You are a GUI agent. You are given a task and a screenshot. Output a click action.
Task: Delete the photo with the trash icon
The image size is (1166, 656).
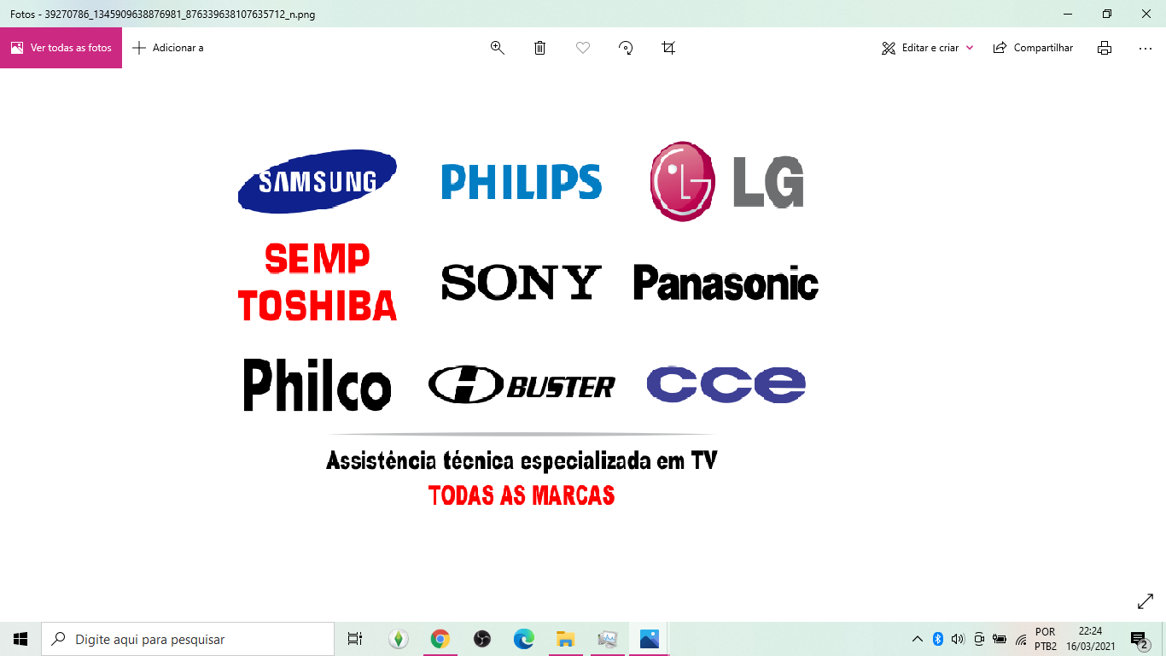540,48
